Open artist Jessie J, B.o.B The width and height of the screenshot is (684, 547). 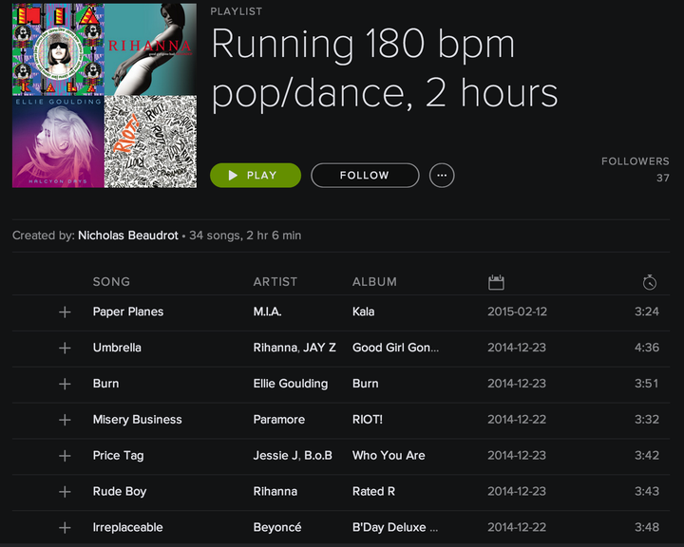(293, 456)
